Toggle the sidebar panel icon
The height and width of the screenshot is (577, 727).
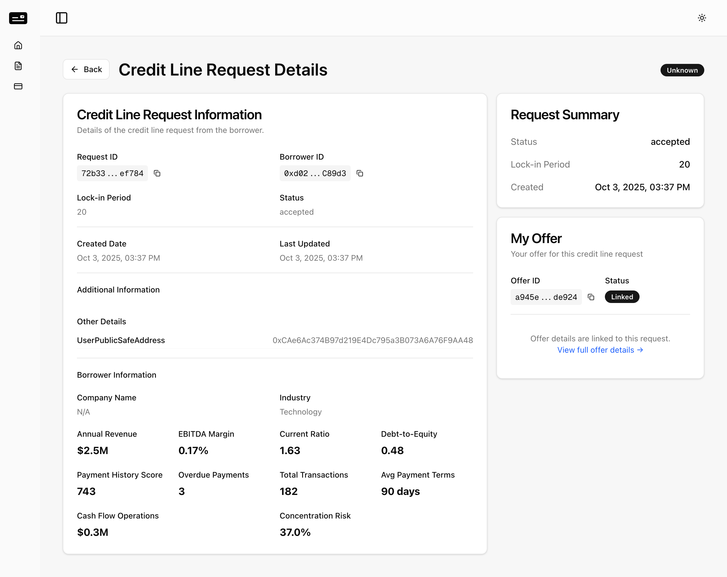(61, 18)
